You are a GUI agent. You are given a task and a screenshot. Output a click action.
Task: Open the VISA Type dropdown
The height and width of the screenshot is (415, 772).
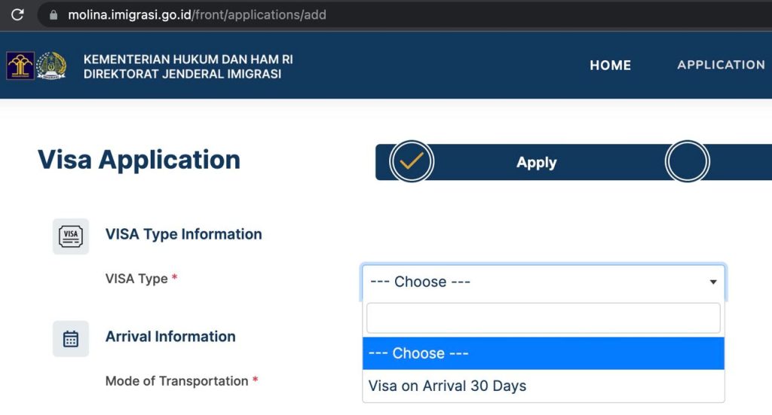coord(543,282)
